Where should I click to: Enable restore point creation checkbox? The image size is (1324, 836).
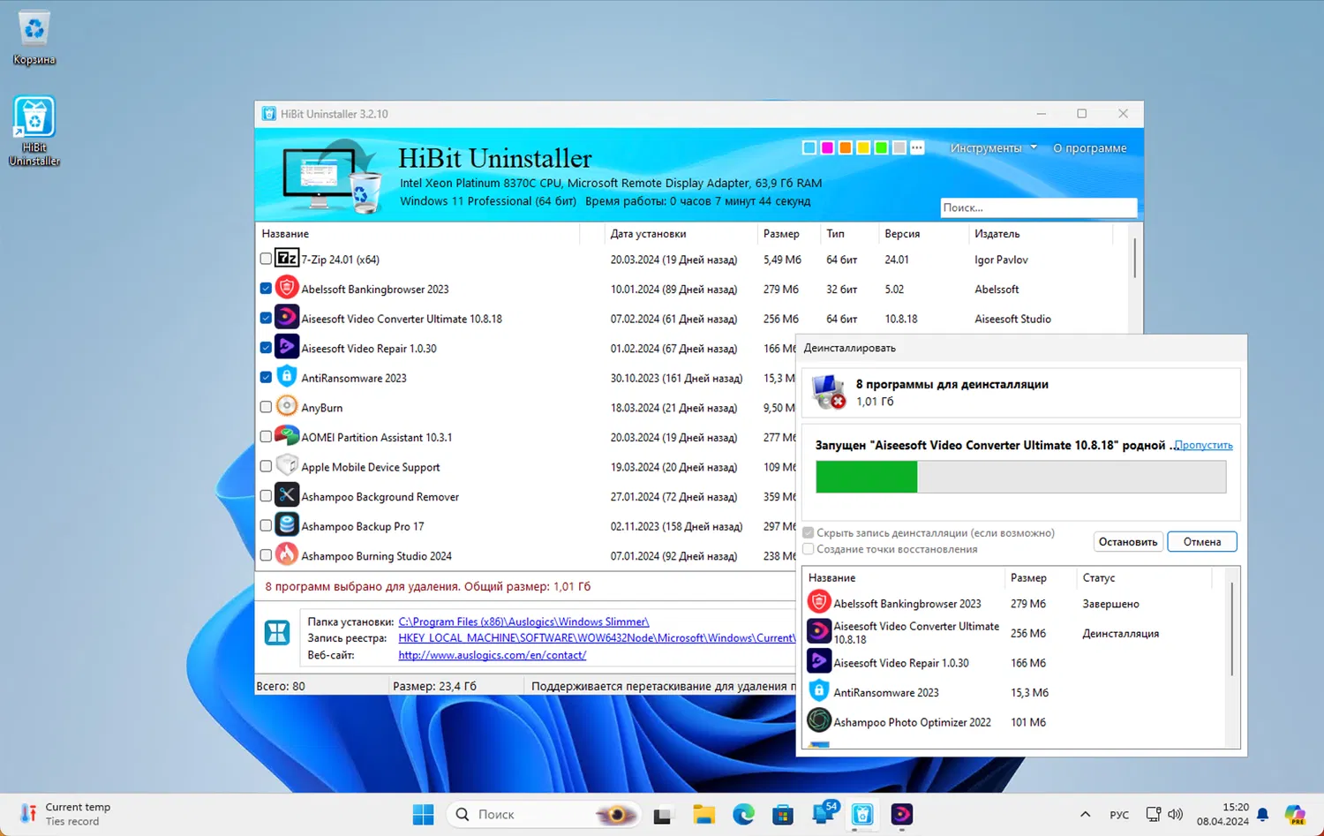(809, 549)
